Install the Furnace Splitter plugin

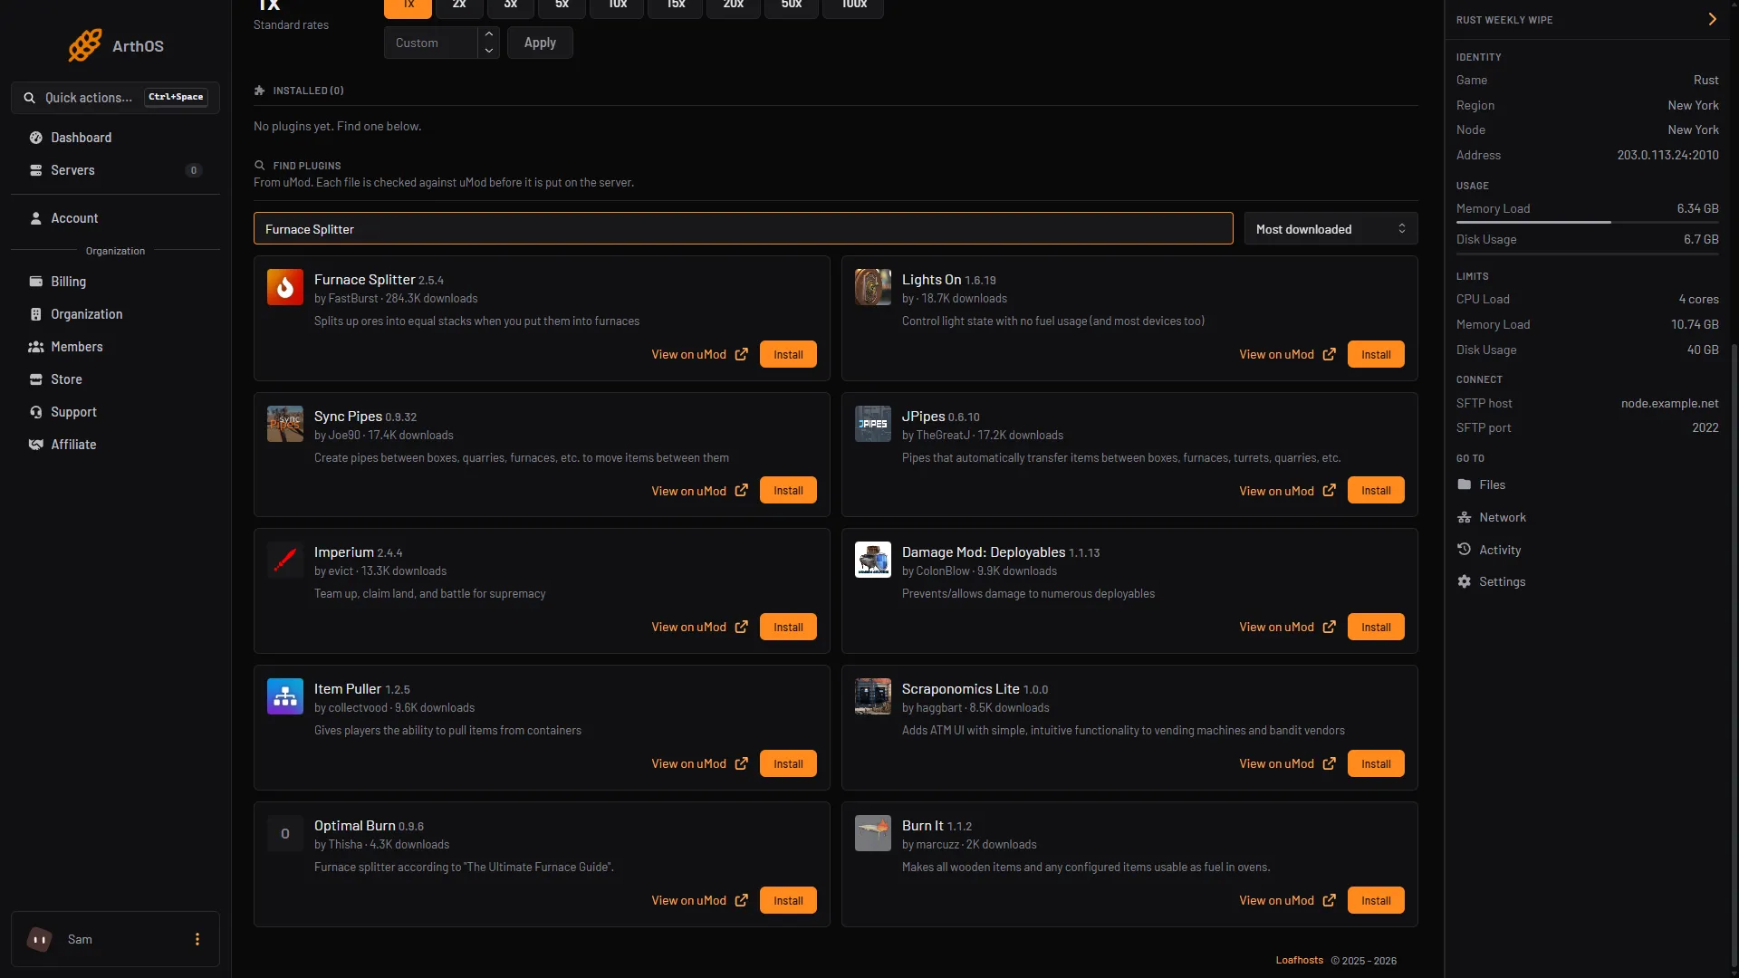click(788, 354)
